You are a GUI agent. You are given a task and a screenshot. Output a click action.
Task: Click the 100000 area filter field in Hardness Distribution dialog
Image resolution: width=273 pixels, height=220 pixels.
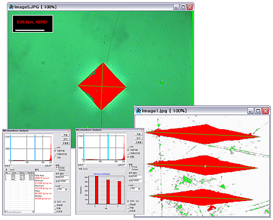coord(138,180)
